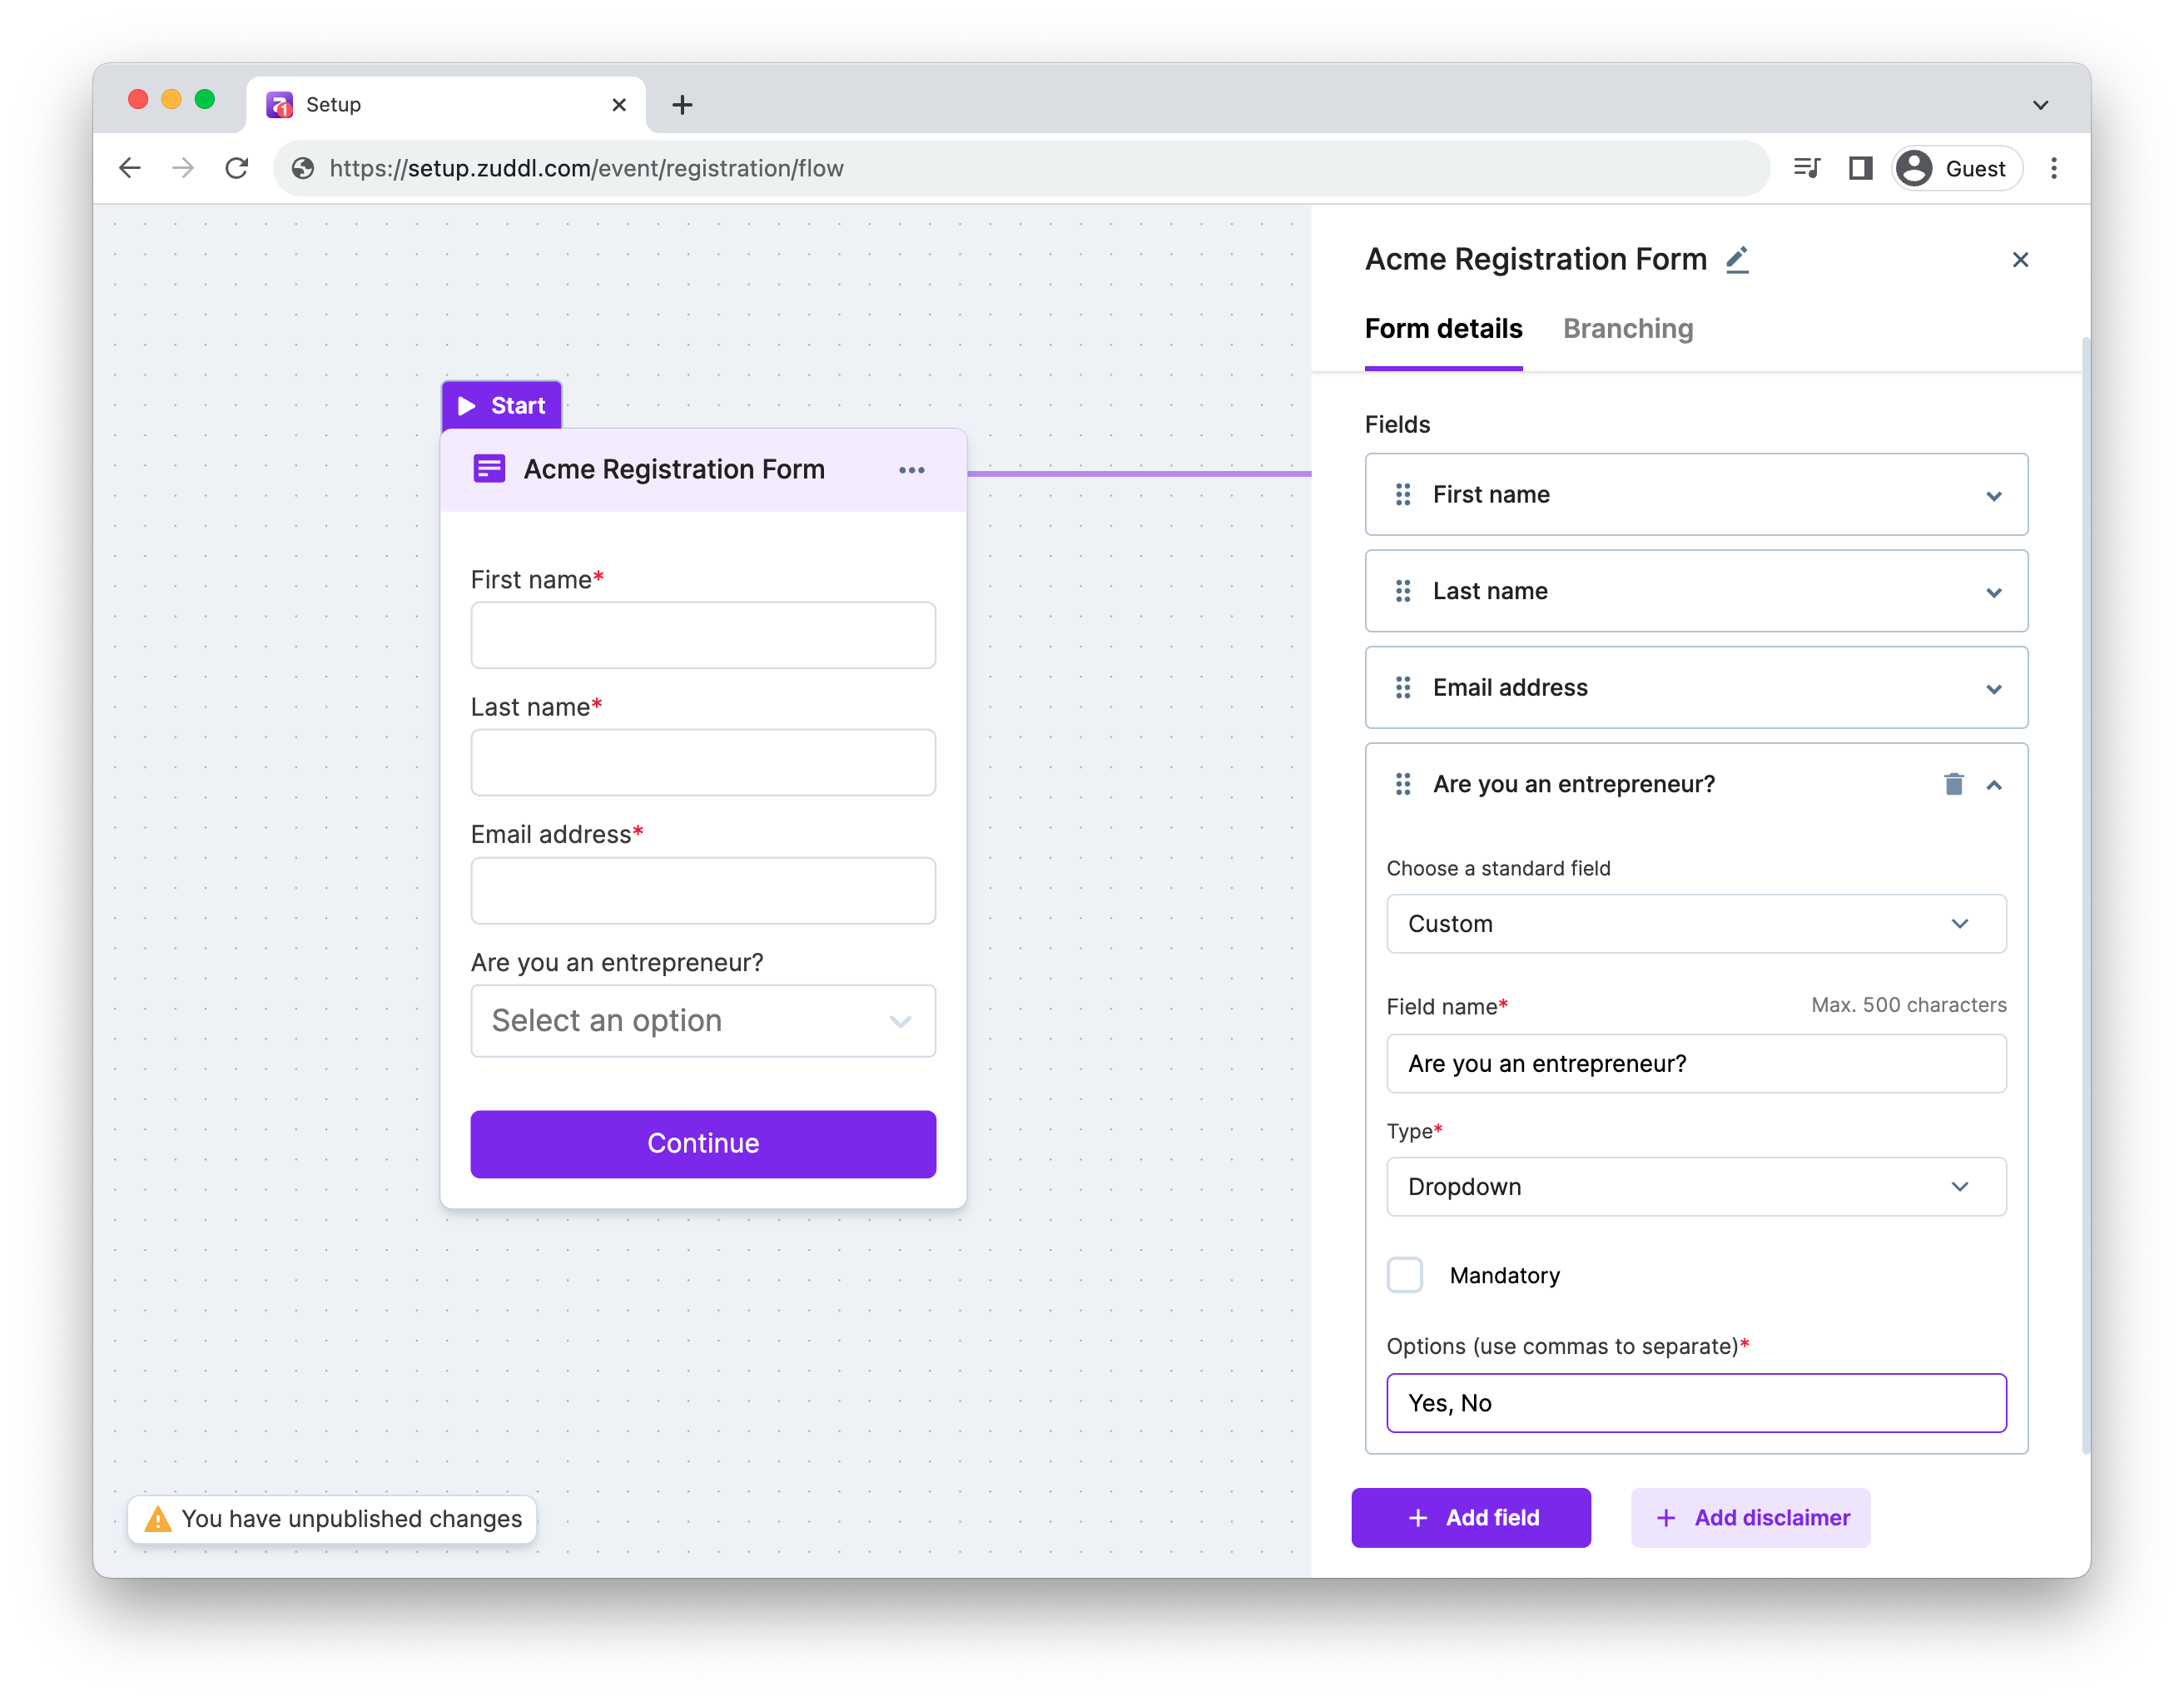Expand the Last name field
This screenshot has height=1701, width=2184.
click(1993, 592)
